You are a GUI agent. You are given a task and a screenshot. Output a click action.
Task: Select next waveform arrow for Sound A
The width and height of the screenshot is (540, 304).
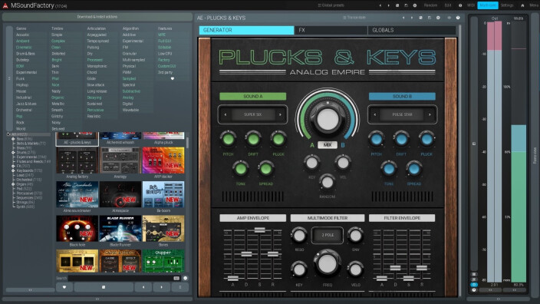pyautogui.click(x=280, y=114)
